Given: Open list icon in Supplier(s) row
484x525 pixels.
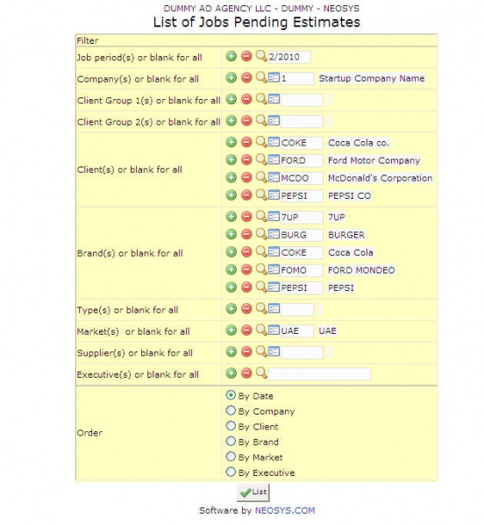Looking at the screenshot, I should tap(274, 351).
